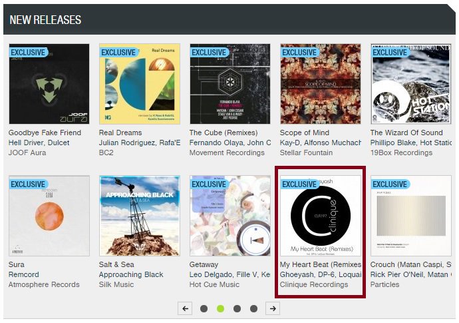Click the Real Dreams title link
The height and width of the screenshot is (323, 459).
(x=120, y=133)
